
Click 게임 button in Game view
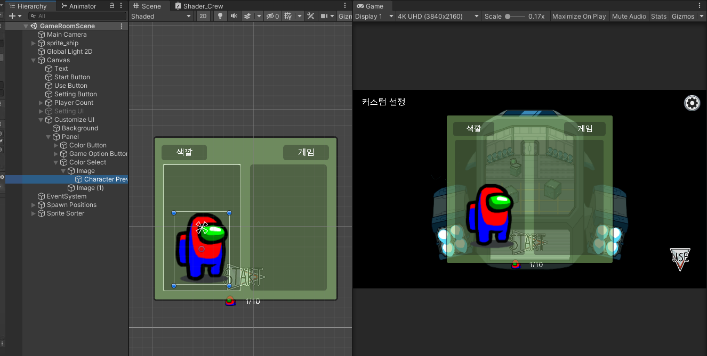tap(585, 129)
